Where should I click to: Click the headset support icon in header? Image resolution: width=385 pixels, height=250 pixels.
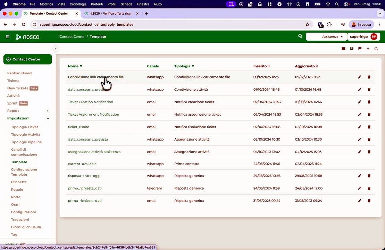tap(300, 36)
